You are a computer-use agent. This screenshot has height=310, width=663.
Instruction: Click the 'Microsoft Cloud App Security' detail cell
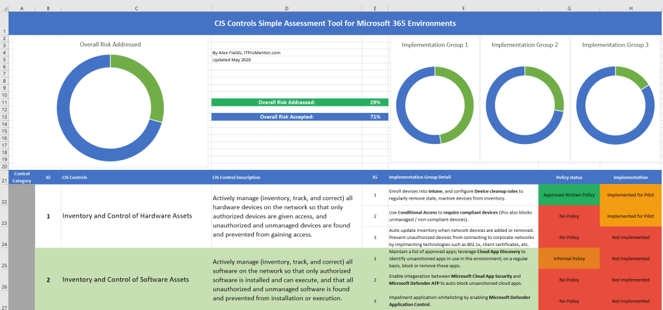click(x=464, y=280)
